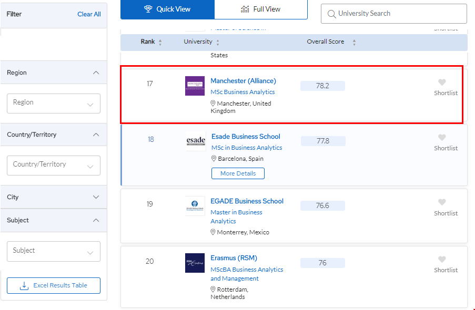This screenshot has height=310, width=475.
Task: Click the Manchester Alliance purple logo
Action: coord(195,86)
